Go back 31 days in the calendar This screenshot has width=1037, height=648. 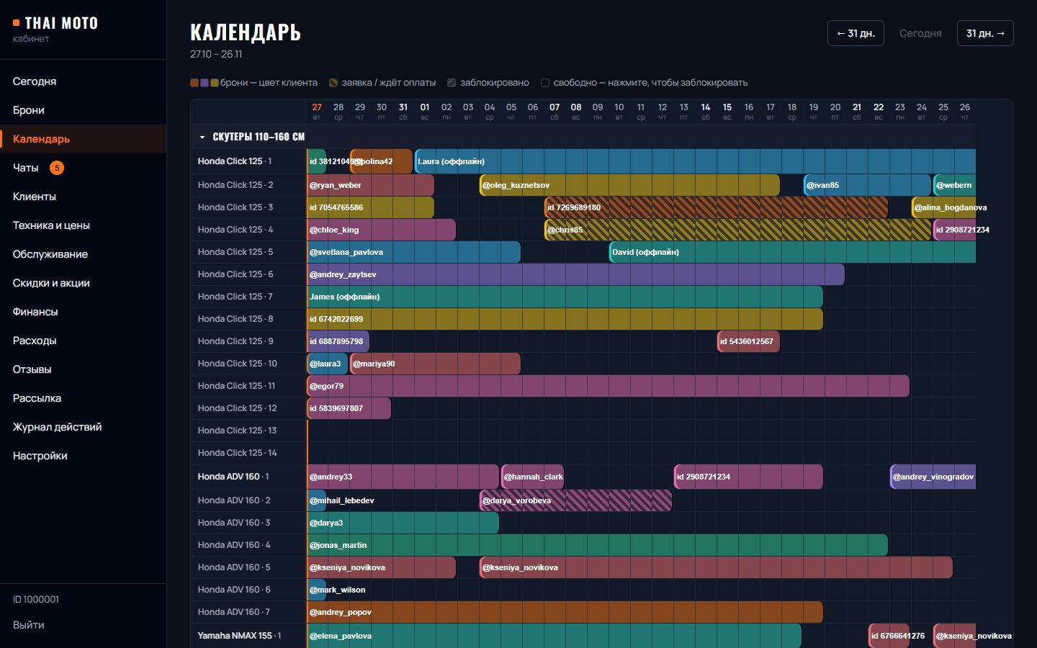[x=856, y=33]
